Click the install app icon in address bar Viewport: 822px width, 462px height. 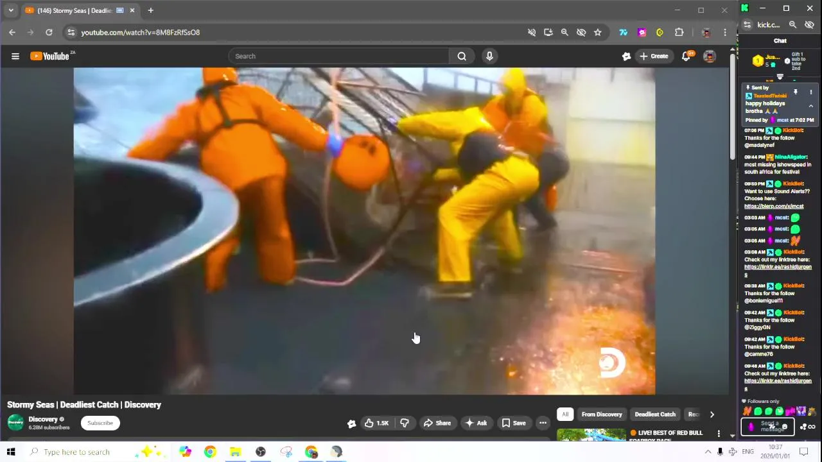pyautogui.click(x=548, y=32)
